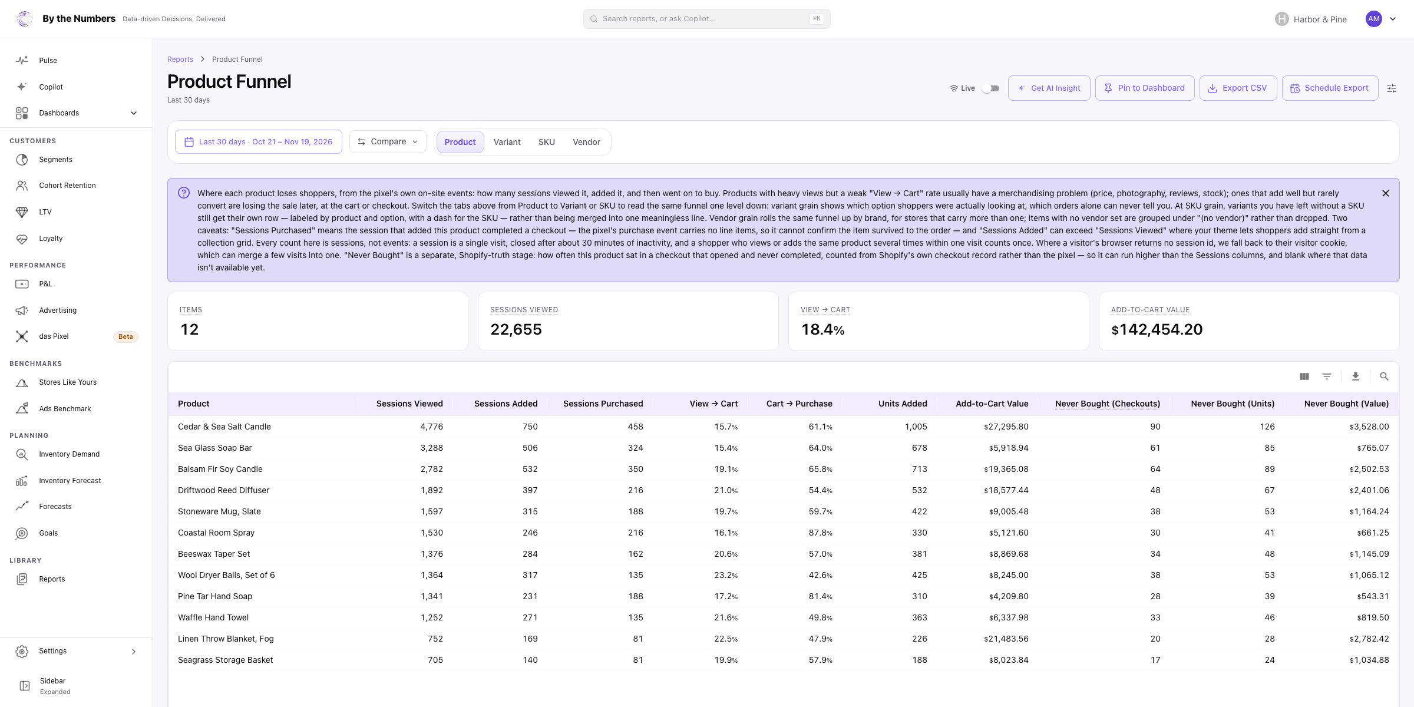
Task: Go to Cohort Retention
Action: [x=76, y=186]
